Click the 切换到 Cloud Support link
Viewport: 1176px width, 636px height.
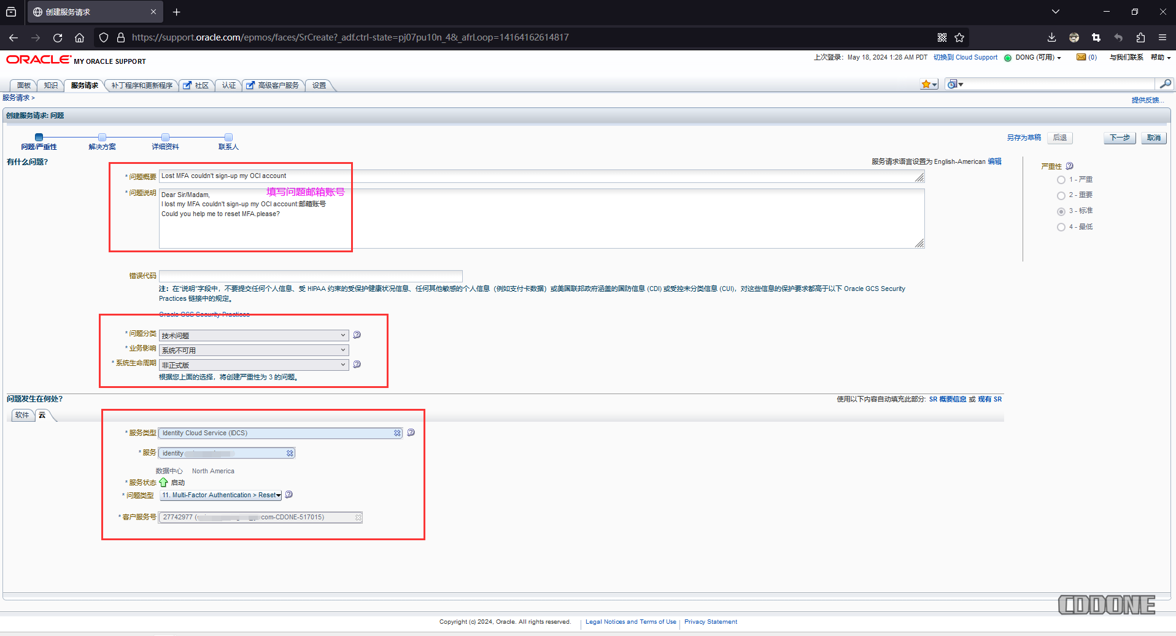965,57
